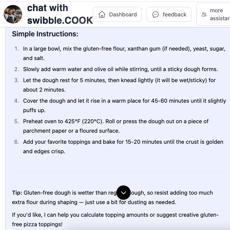
Task: Click the number 6 list marker
Action: [x=17, y=142]
